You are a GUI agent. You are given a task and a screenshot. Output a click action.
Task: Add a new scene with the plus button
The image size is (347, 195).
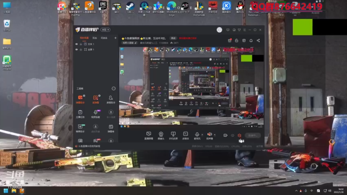(115, 38)
